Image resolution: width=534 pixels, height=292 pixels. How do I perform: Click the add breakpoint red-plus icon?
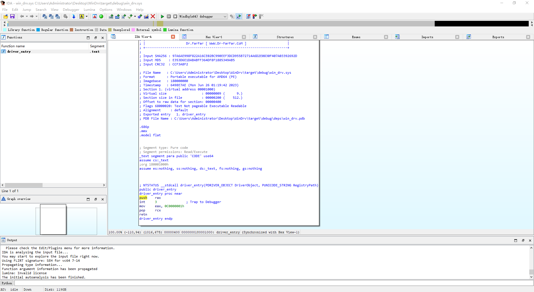[x=255, y=16]
